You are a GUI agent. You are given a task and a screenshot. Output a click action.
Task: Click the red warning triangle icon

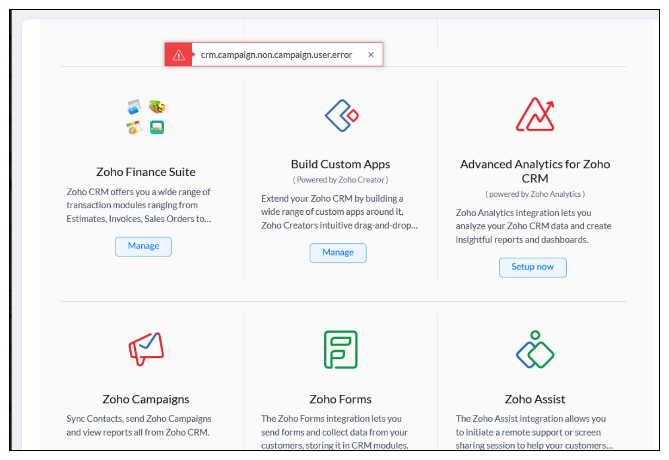pos(179,55)
